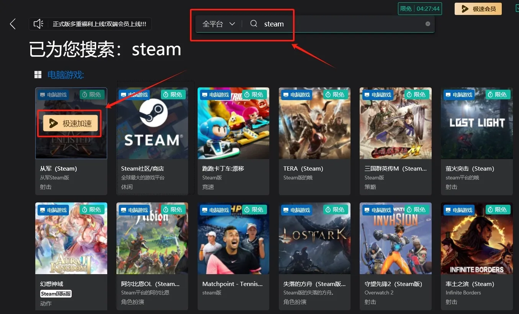This screenshot has width=519, height=314.
Task: Click 电脑游戏 tag on 阿尔比恩OL card
Action: tap(134, 210)
